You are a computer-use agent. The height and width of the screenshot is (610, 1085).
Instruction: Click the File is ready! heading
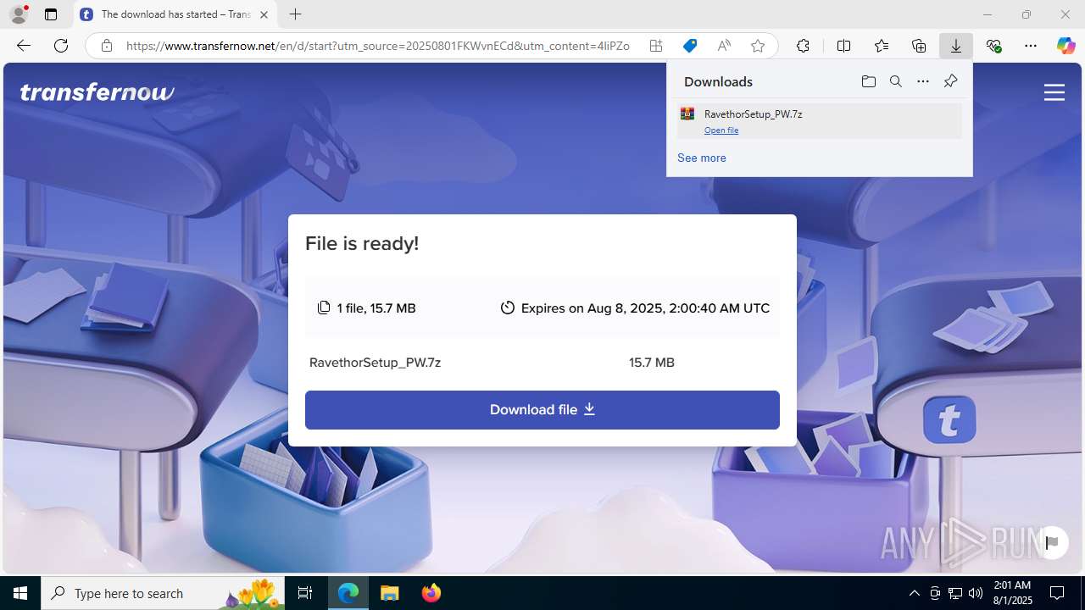[x=362, y=243]
